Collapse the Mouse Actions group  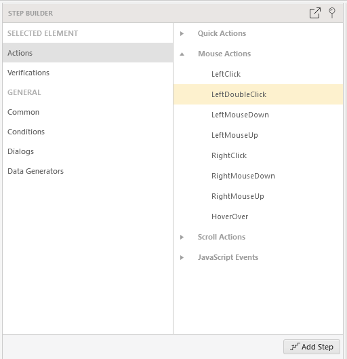(x=182, y=54)
